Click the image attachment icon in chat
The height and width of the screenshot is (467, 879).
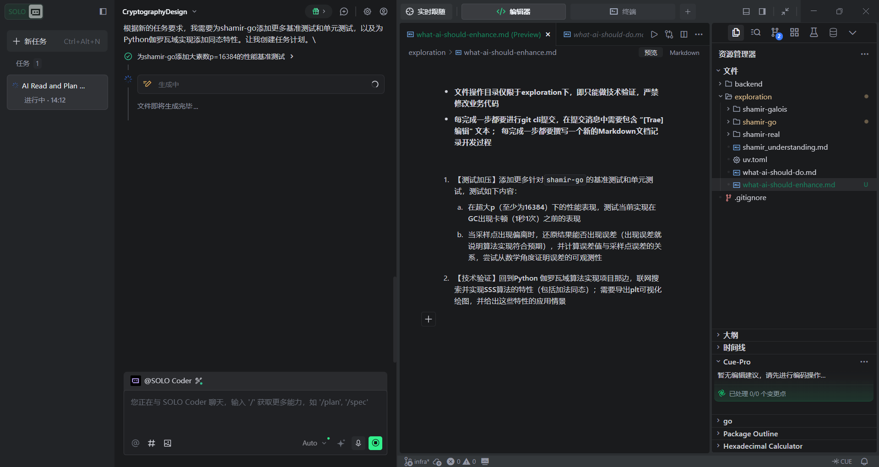[x=168, y=443]
